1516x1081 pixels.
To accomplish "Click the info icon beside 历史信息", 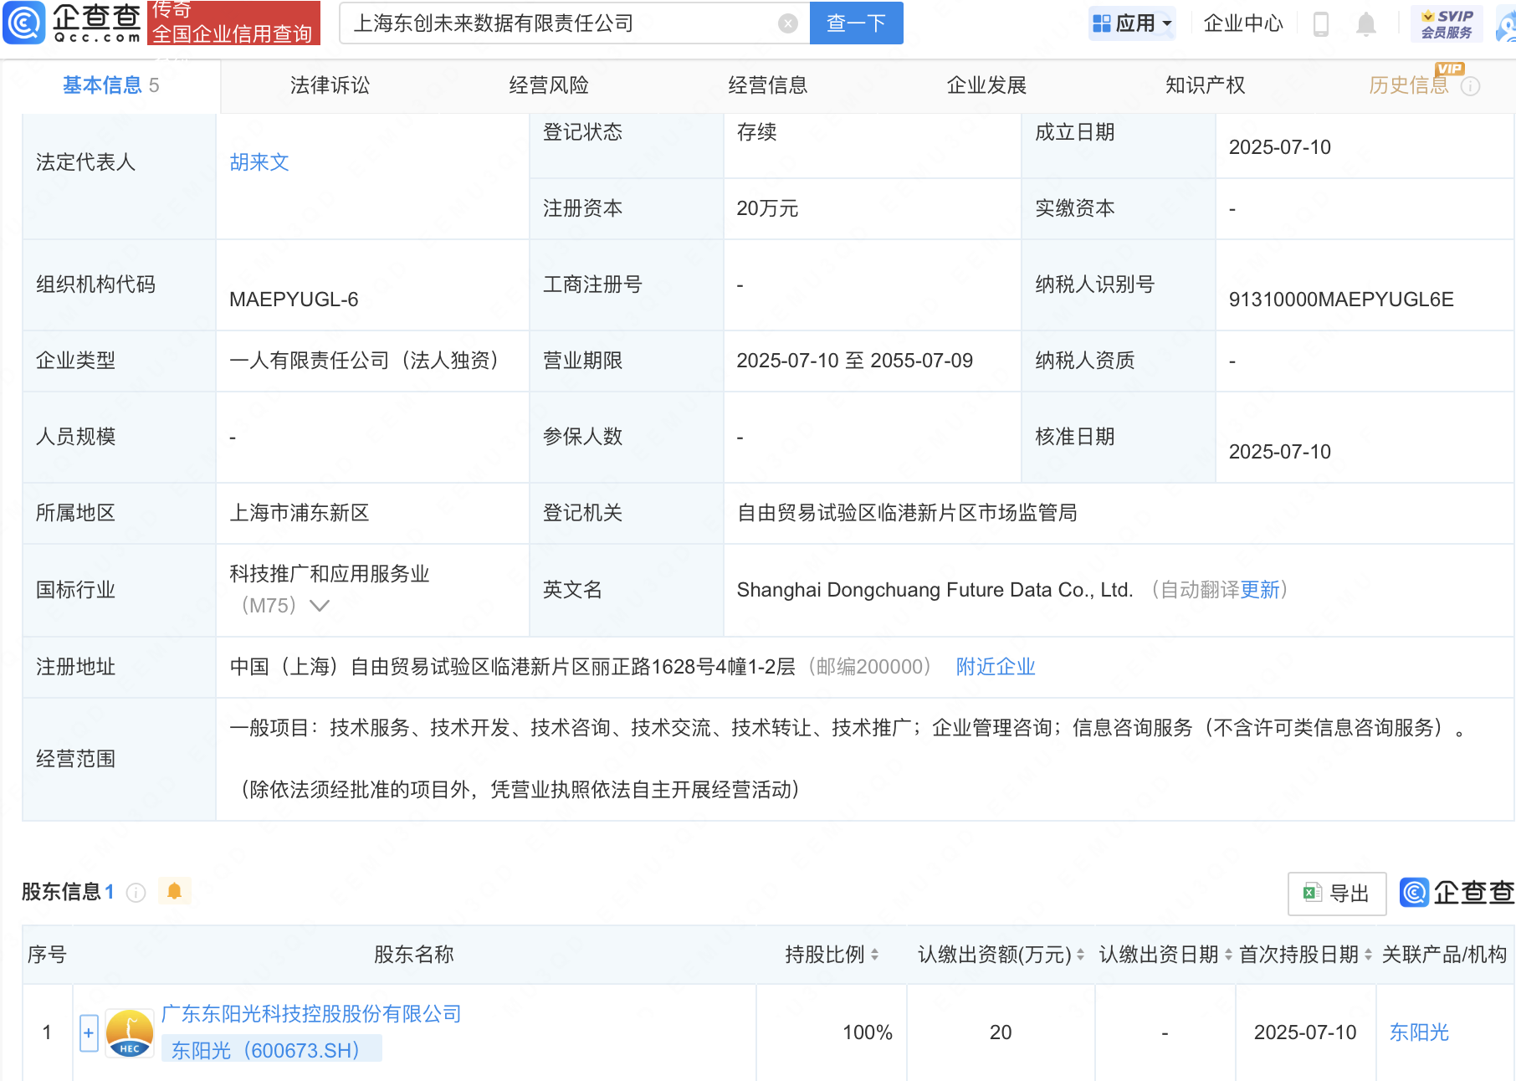I will pyautogui.click(x=1470, y=86).
